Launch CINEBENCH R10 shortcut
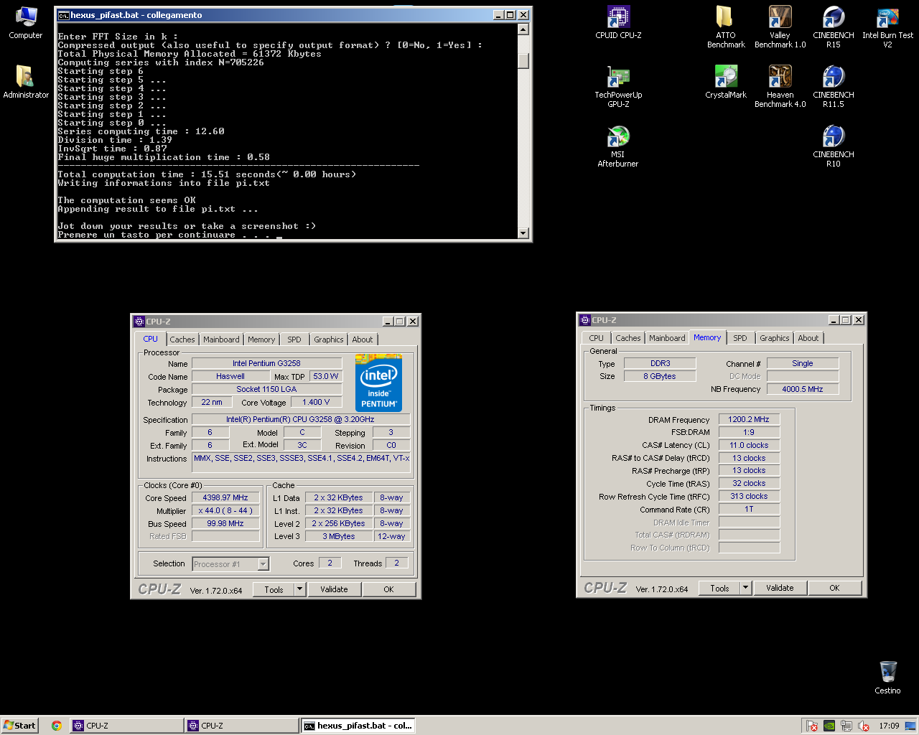The image size is (919, 735). [x=834, y=146]
